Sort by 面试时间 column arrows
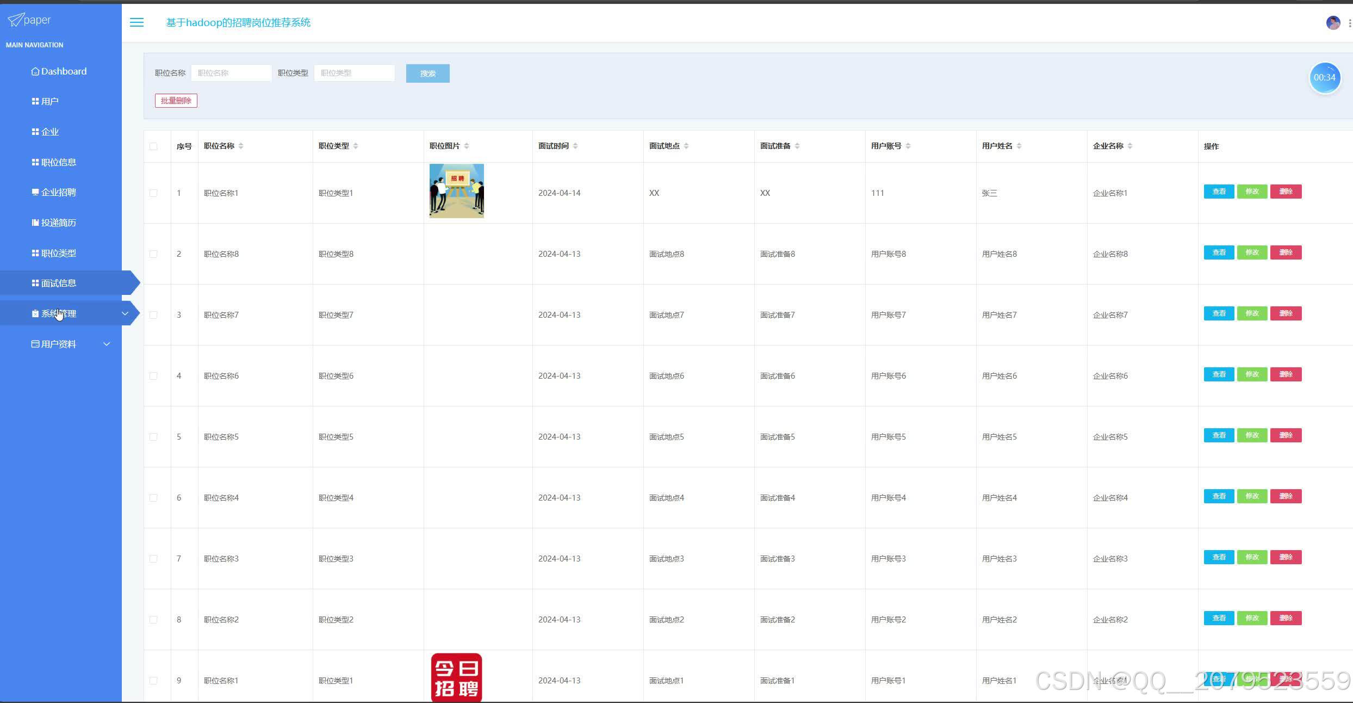 (x=575, y=146)
